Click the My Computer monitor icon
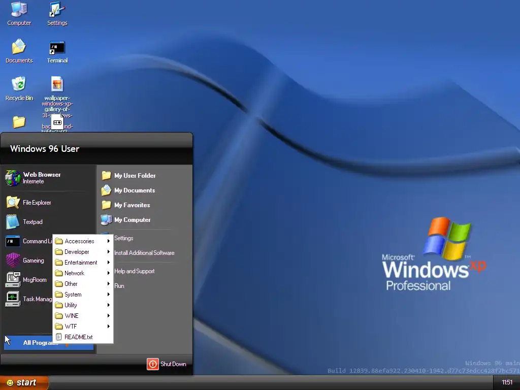This screenshot has height=390, width=520. point(106,219)
